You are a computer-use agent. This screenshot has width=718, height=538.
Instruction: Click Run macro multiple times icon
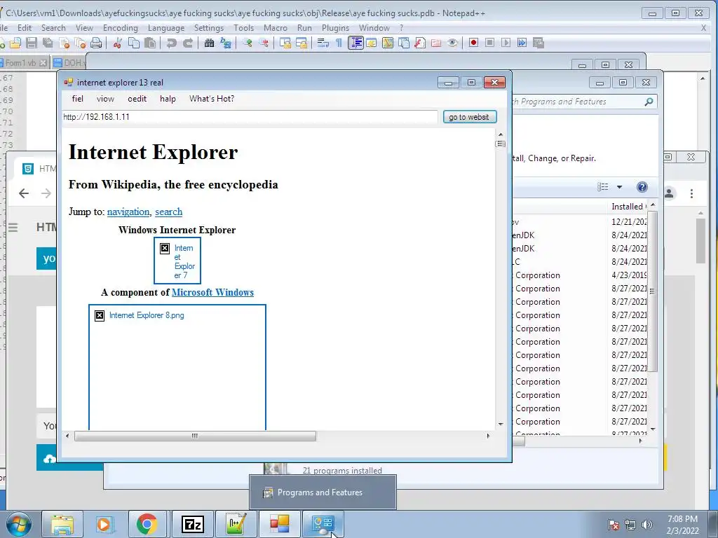[522, 43]
